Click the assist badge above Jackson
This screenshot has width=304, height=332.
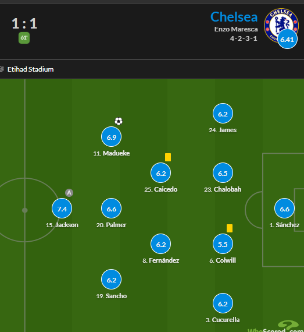69,193
